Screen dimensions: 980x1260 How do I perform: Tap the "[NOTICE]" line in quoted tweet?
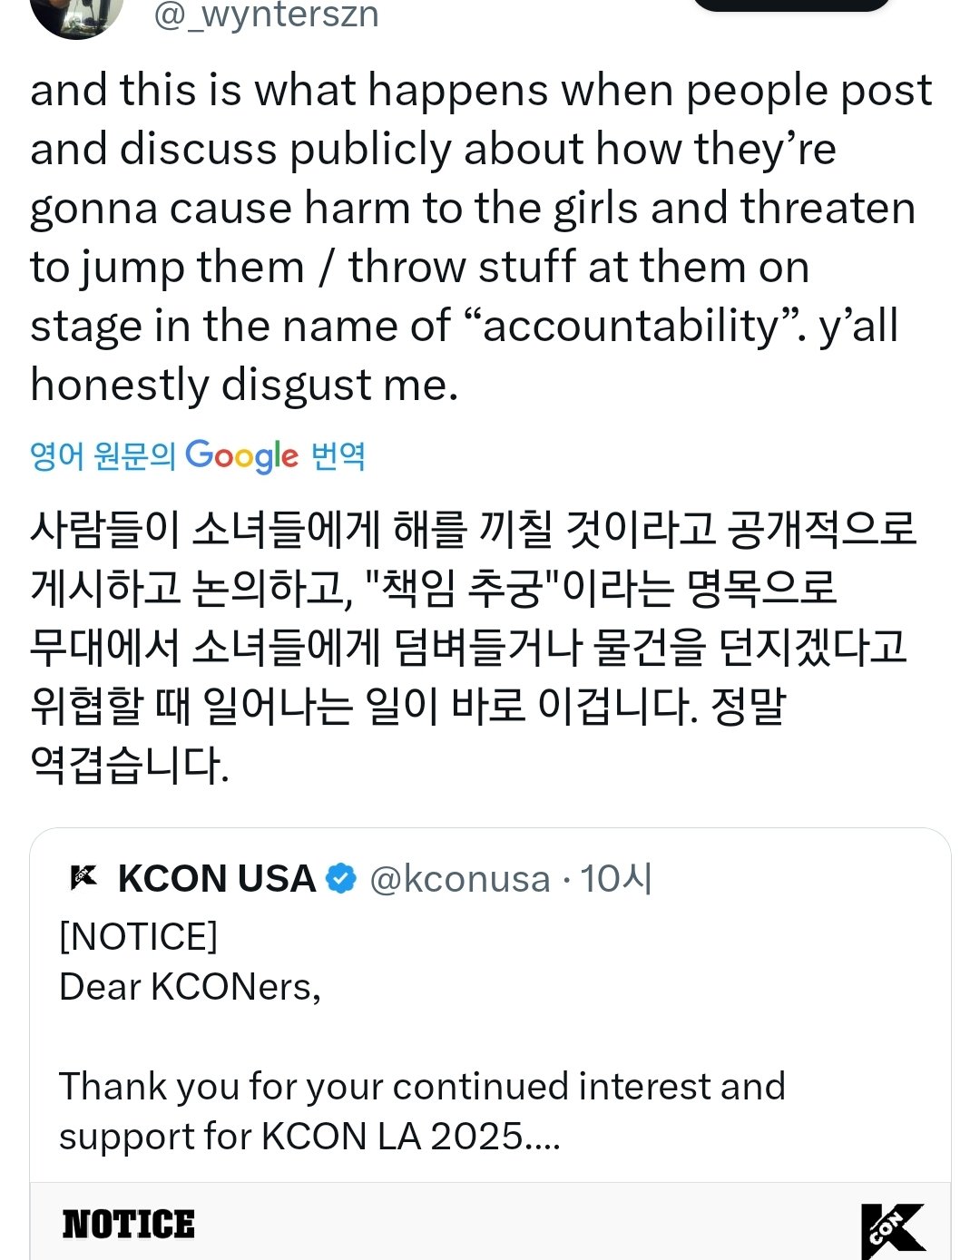138,936
